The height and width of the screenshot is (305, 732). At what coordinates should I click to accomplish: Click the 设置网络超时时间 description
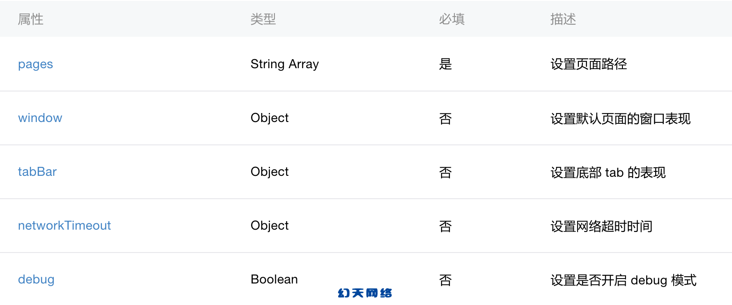tap(601, 227)
